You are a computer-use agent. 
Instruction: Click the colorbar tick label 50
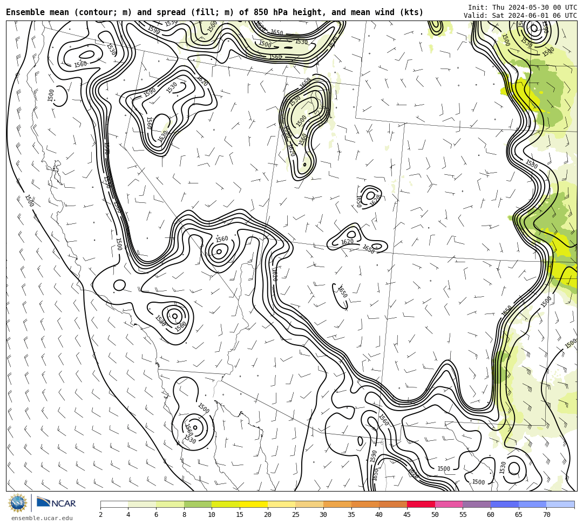pyautogui.click(x=435, y=515)
